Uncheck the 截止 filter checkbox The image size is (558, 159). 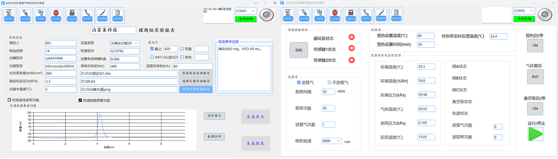point(152,49)
